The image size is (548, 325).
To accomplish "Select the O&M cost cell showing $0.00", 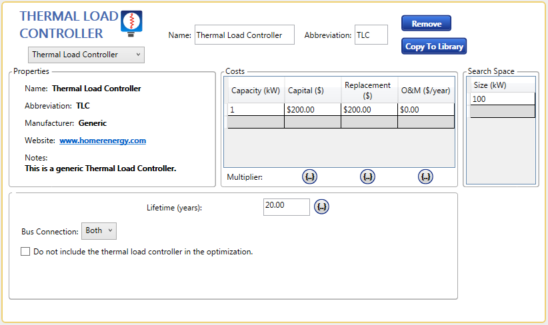I will click(425, 110).
